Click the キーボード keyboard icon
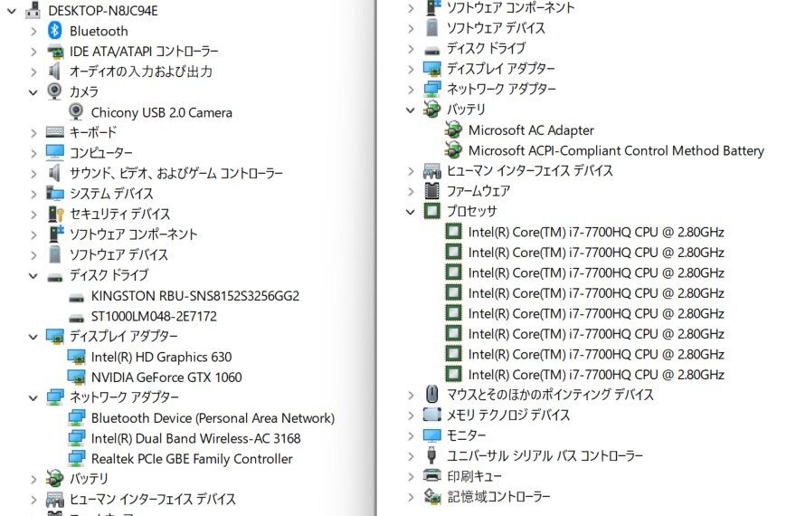 pyautogui.click(x=55, y=132)
